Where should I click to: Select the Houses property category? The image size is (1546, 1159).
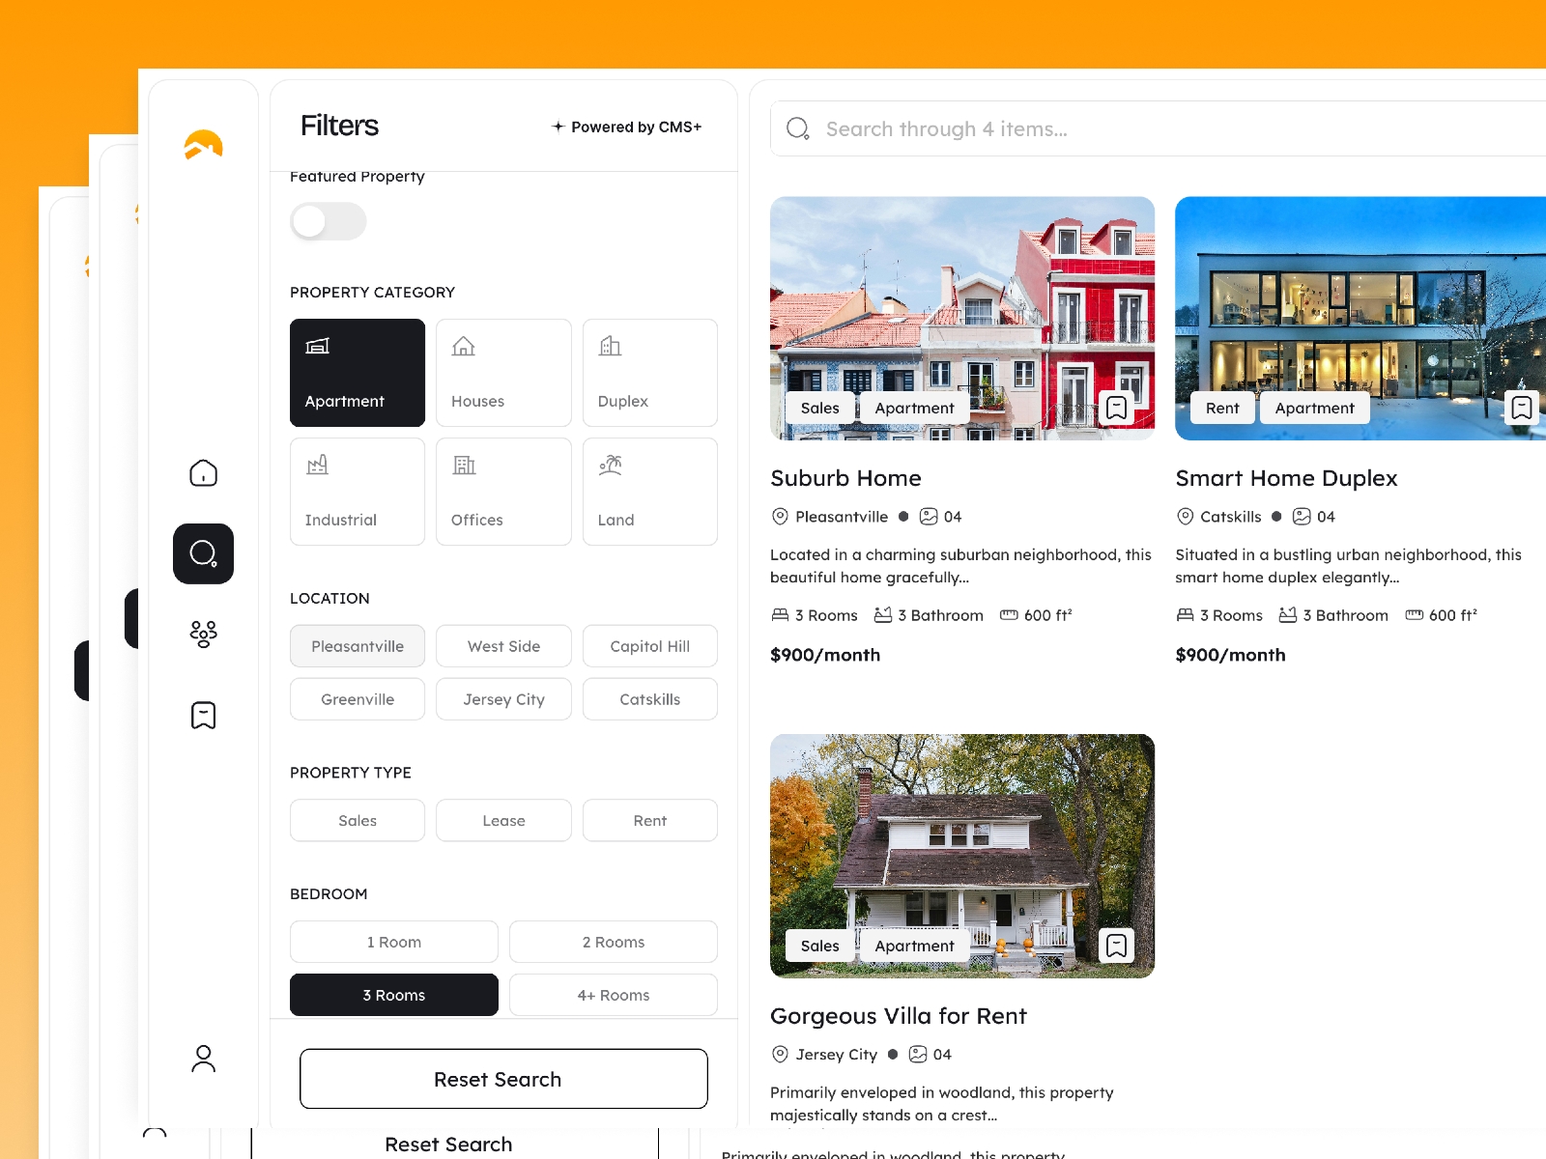[x=503, y=373]
